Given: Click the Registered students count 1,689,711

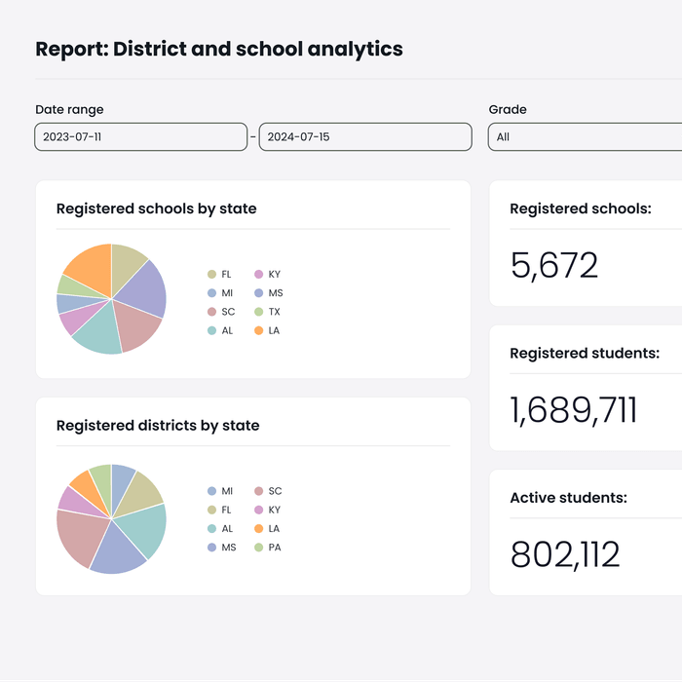Looking at the screenshot, I should pyautogui.click(x=573, y=410).
